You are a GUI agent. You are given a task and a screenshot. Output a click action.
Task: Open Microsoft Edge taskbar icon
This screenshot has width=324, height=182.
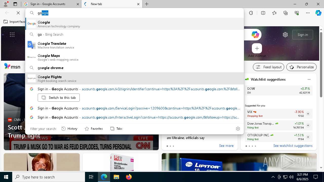(104, 177)
